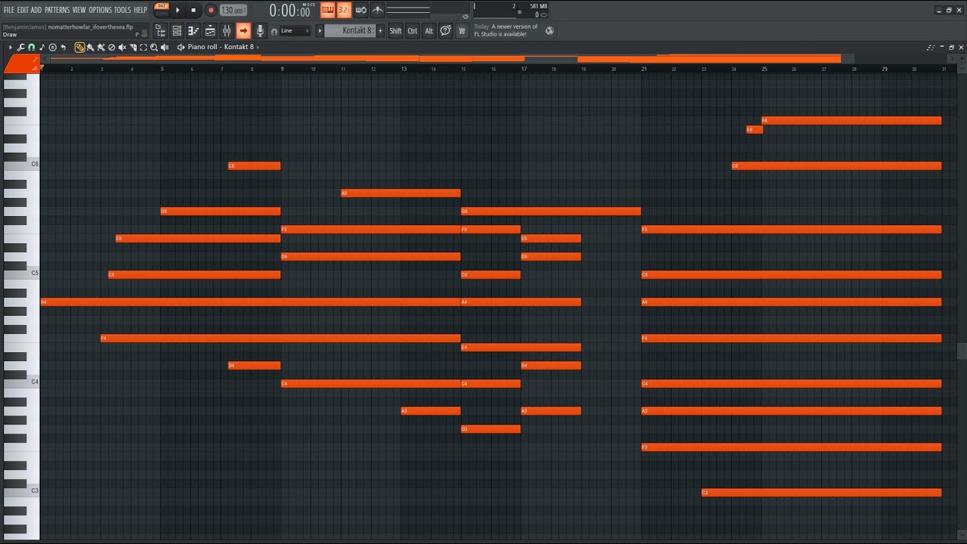Select the F6 note in piano roll
The height and width of the screenshot is (544, 967).
coord(851,120)
